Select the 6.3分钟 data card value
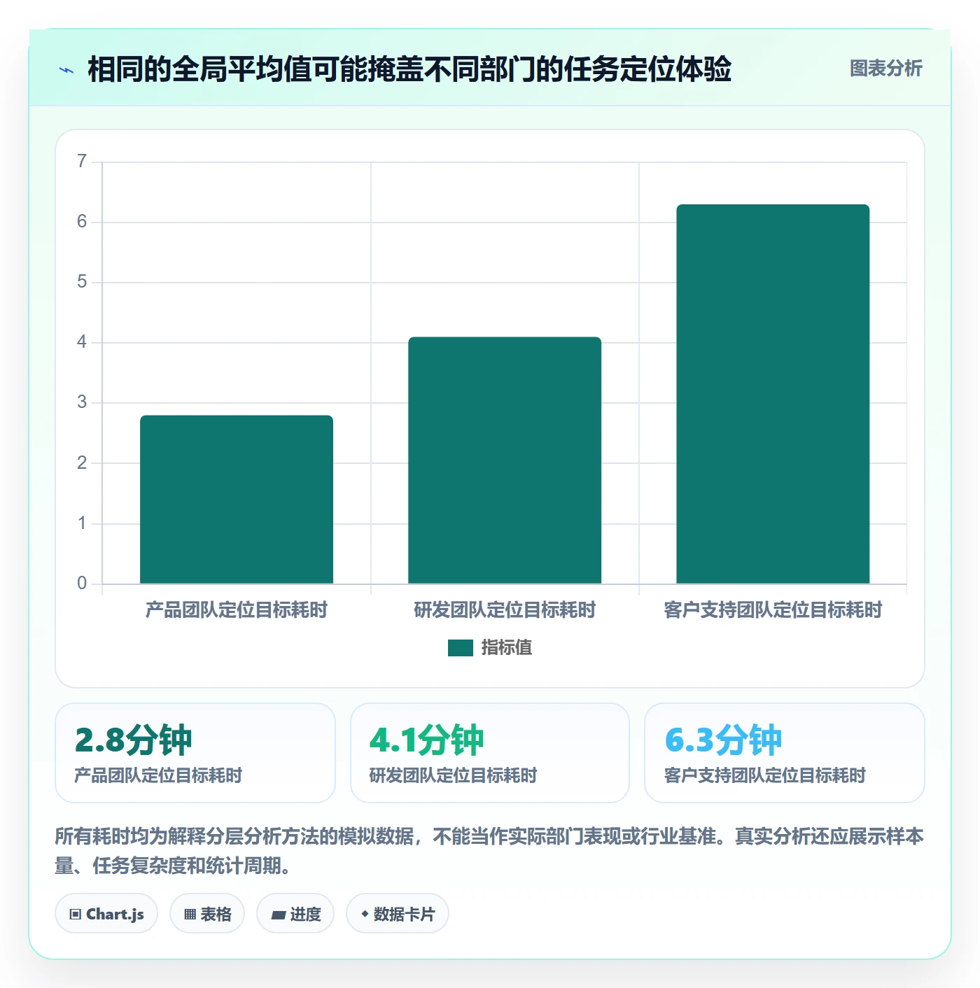Image resolution: width=980 pixels, height=988 pixels. click(x=723, y=740)
